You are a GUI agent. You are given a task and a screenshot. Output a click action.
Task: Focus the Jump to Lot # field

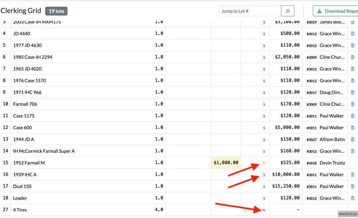pos(250,11)
